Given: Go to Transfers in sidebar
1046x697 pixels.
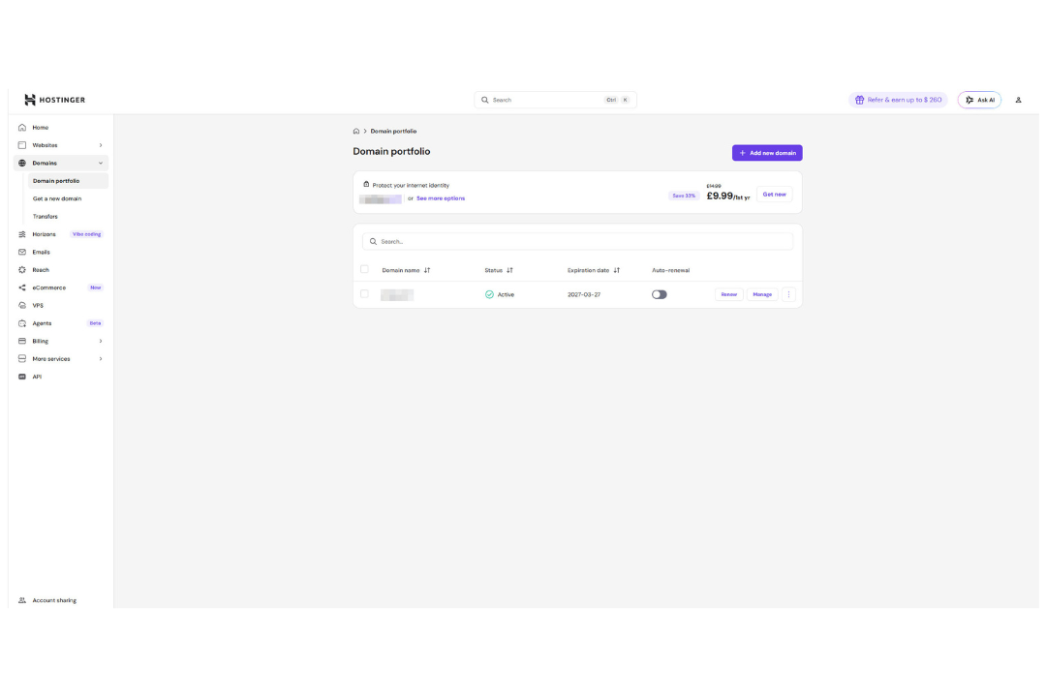Looking at the screenshot, I should [x=46, y=217].
